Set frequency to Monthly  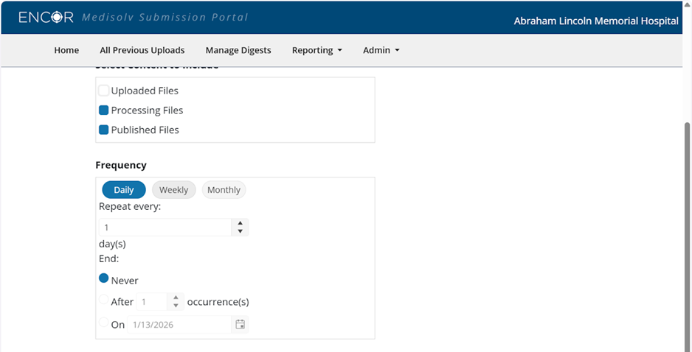pyautogui.click(x=224, y=190)
